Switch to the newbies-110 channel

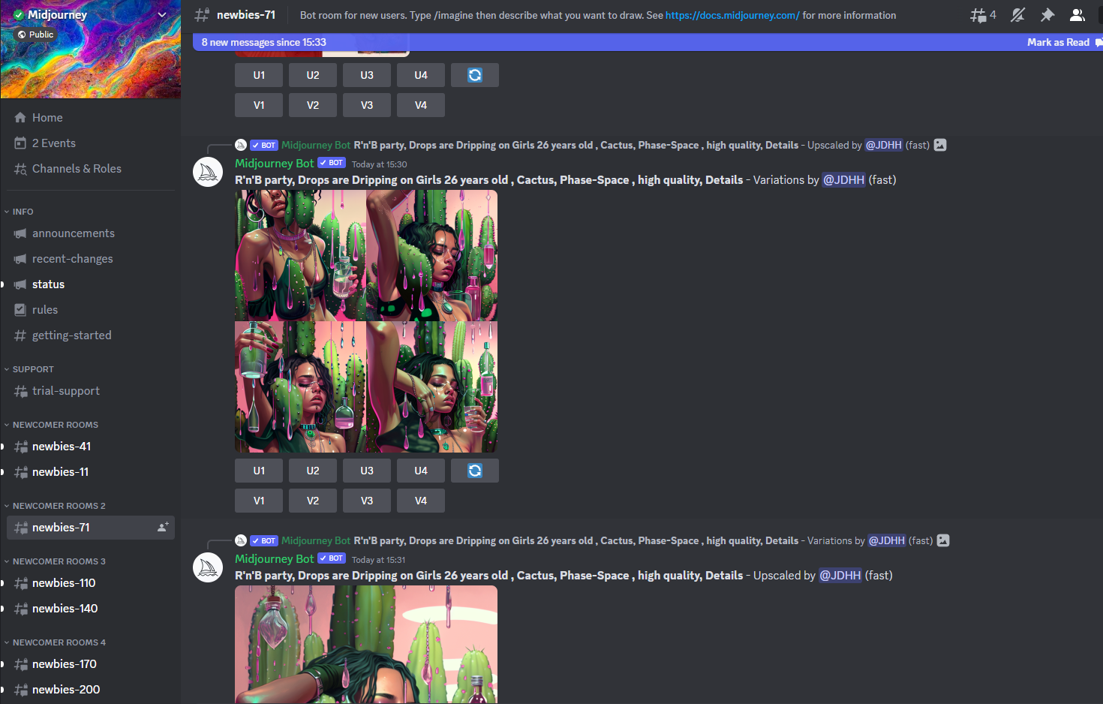91,583
